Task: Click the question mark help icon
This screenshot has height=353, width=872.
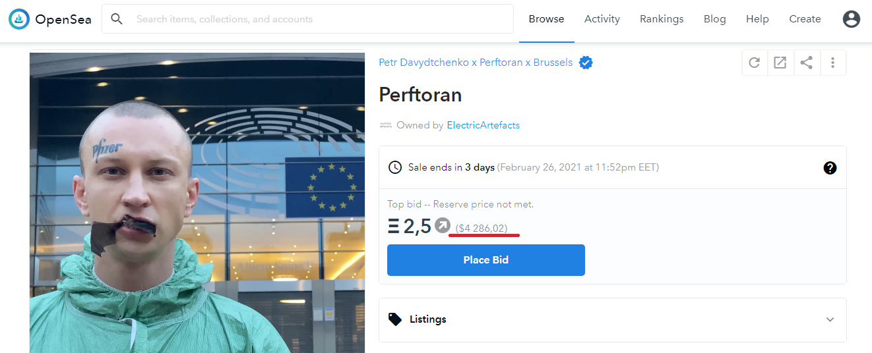Action: pyautogui.click(x=830, y=167)
